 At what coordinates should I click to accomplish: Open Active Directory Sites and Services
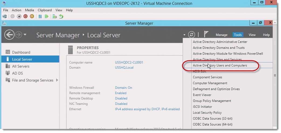[217, 59]
